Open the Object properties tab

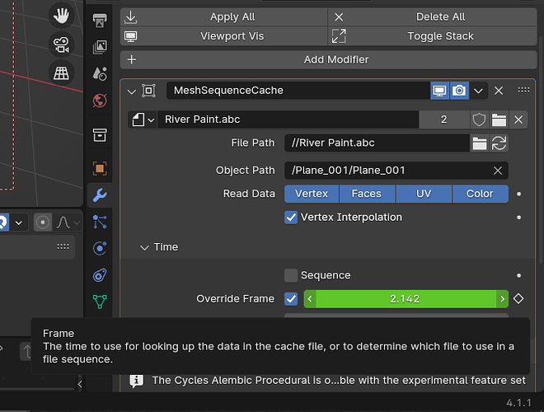(x=100, y=169)
